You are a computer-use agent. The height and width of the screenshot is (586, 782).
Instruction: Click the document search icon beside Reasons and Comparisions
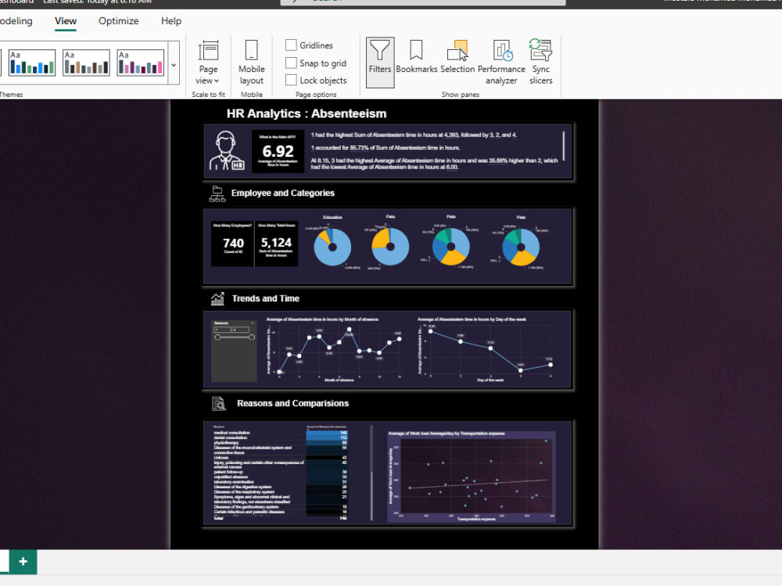[218, 404]
